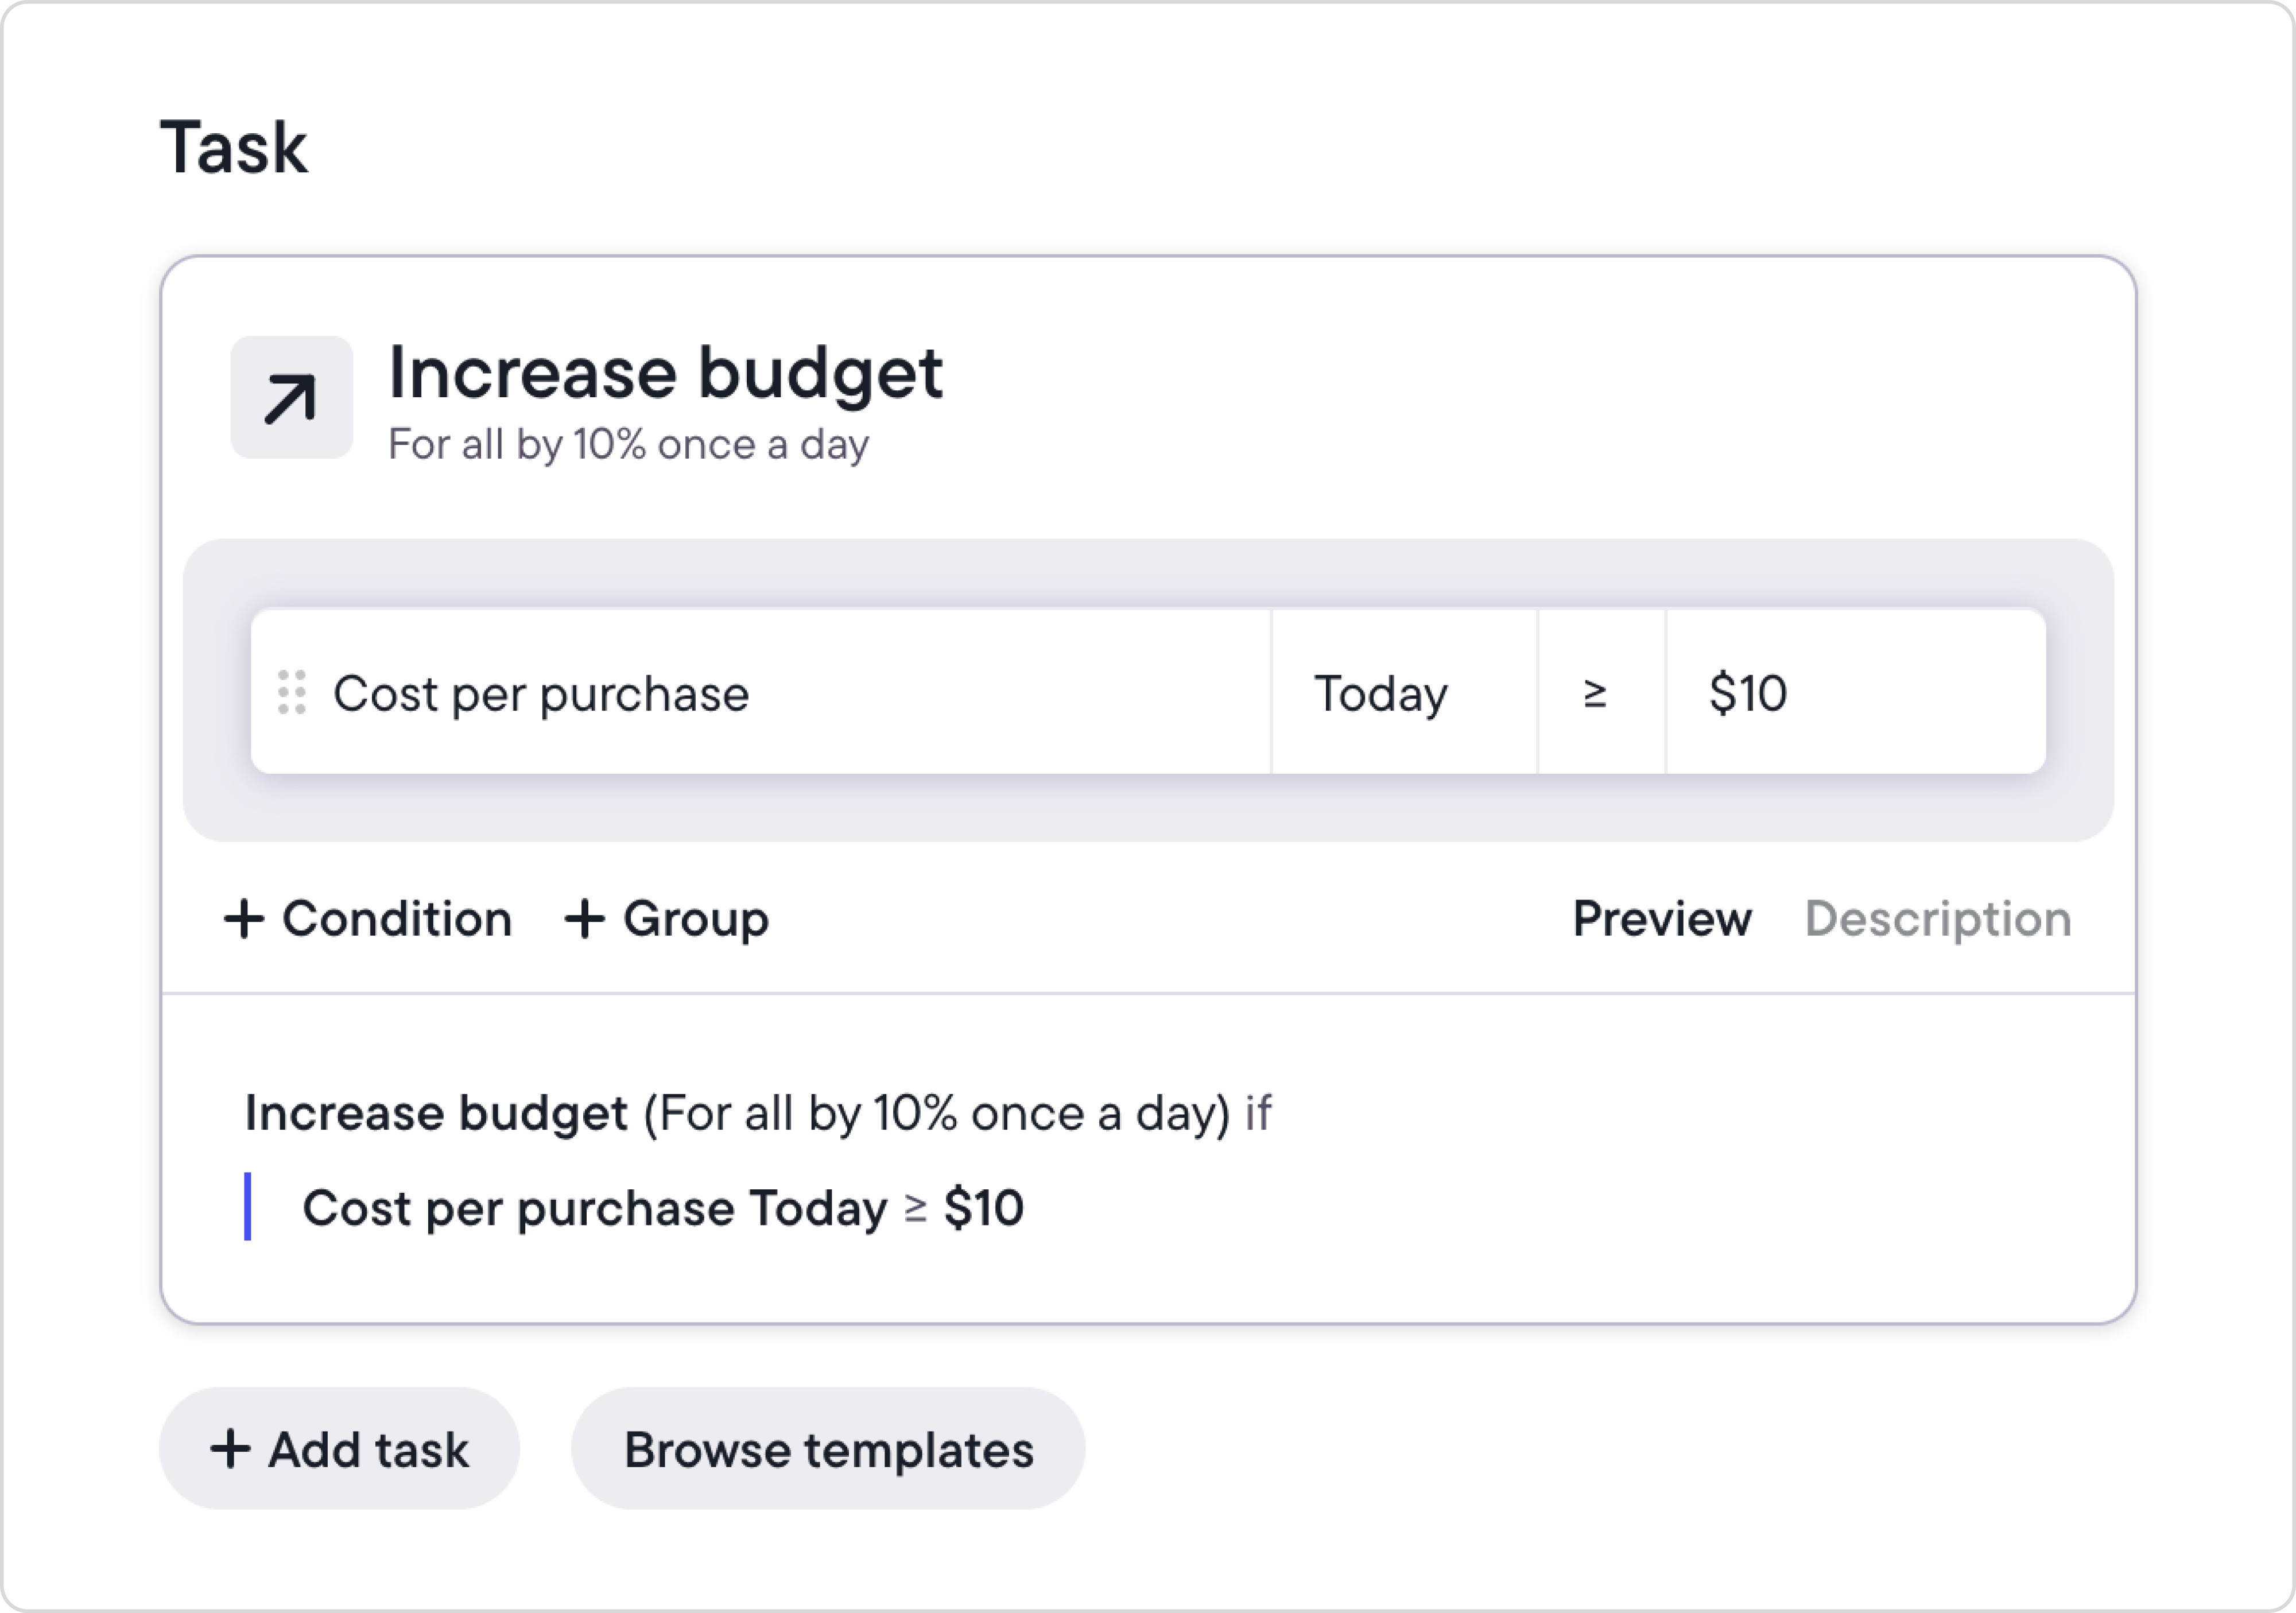Click the $10 value input field

(x=1855, y=692)
